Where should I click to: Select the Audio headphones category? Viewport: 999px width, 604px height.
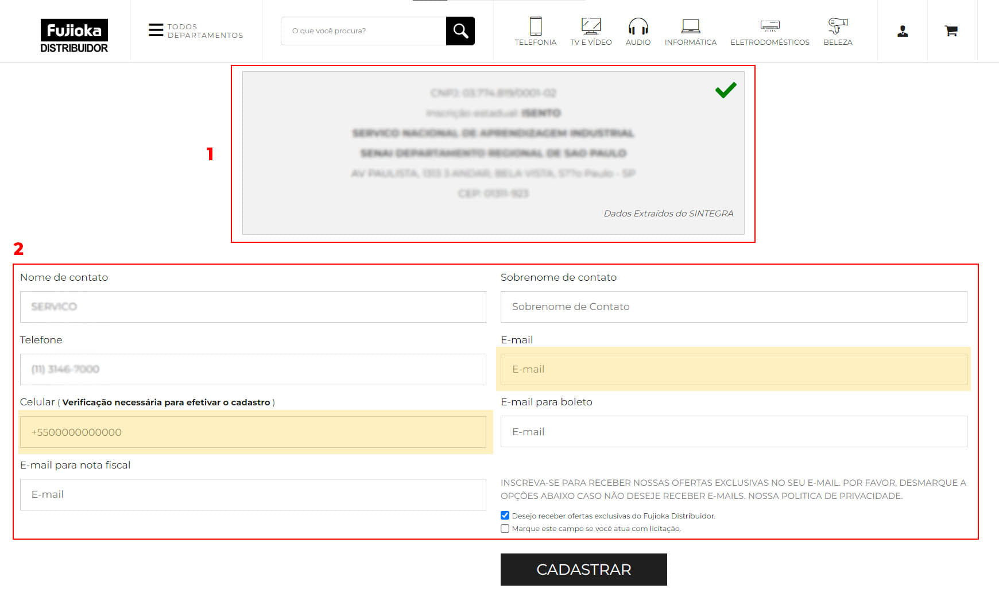[x=638, y=31]
